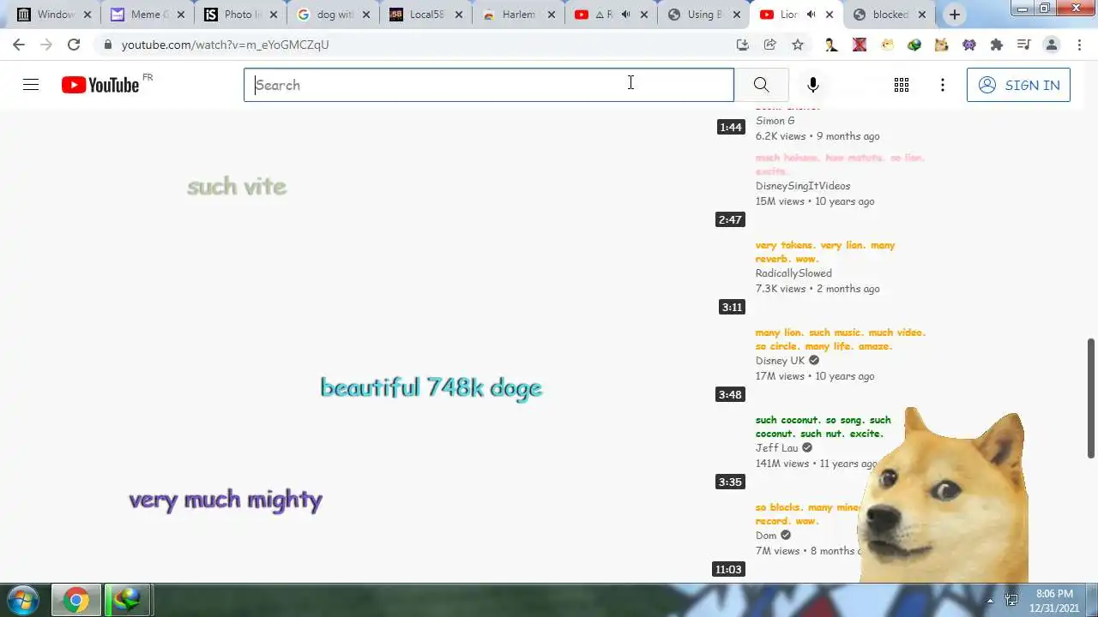The image size is (1098, 617).
Task: Open the Chrome three-dot menu
Action: (1079, 45)
